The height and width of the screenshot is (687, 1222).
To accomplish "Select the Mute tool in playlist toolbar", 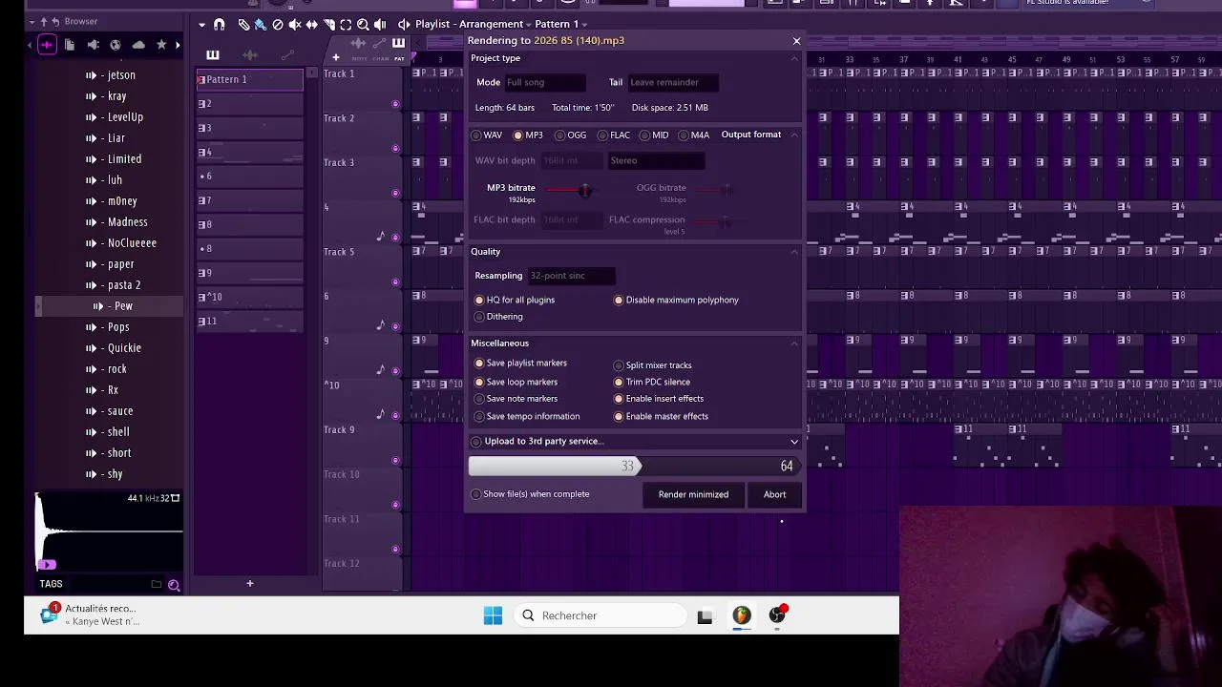I will point(295,24).
